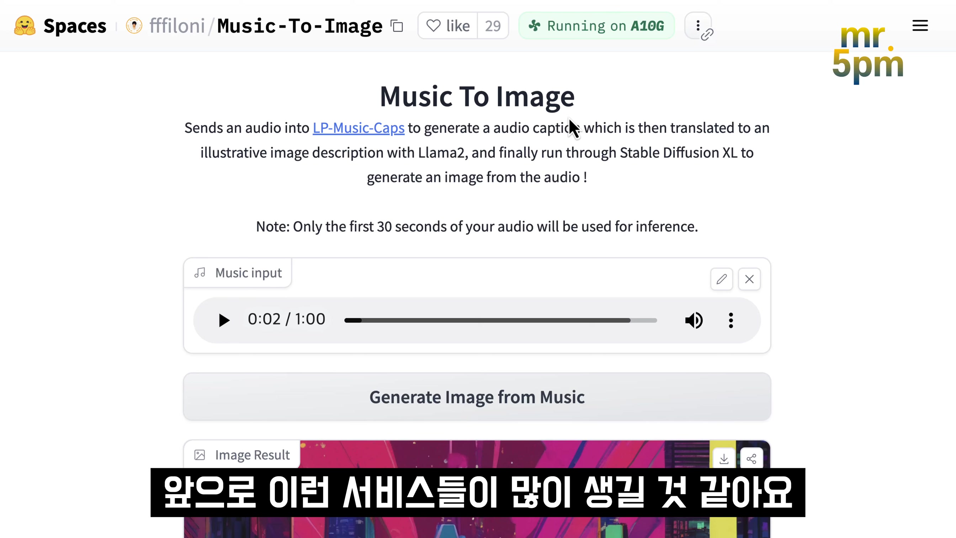Click the Music To Image heading
The width and height of the screenshot is (956, 538).
point(477,96)
